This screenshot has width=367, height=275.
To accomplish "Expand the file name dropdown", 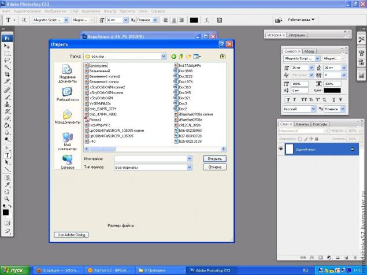I will coord(190,159).
